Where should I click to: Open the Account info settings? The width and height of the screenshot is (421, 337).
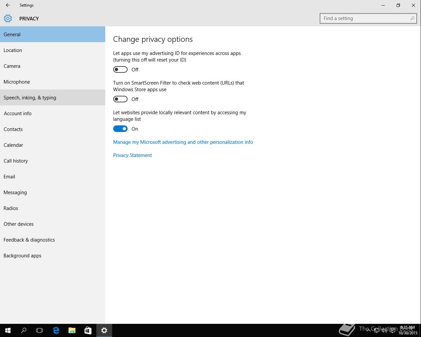point(53,113)
